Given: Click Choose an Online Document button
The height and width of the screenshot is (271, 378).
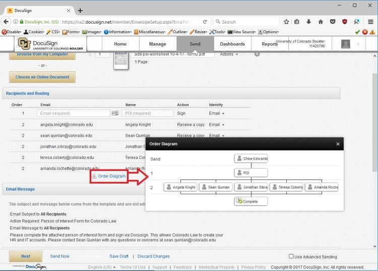Looking at the screenshot, I should 42,77.
